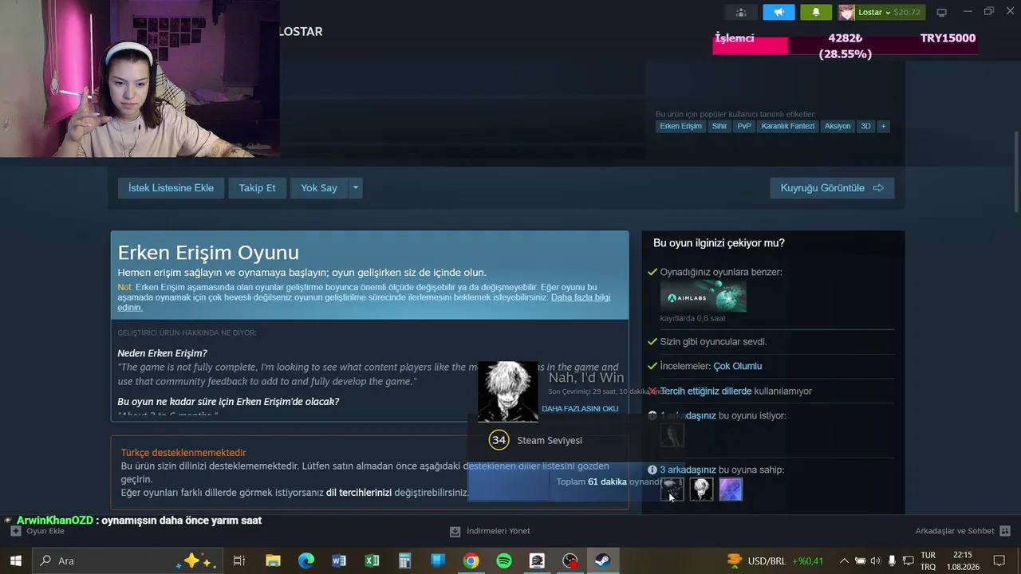Viewport: 1021px width, 574px height.
Task: Click the 'Neden Erken Erişim?' heading
Action: point(163,353)
